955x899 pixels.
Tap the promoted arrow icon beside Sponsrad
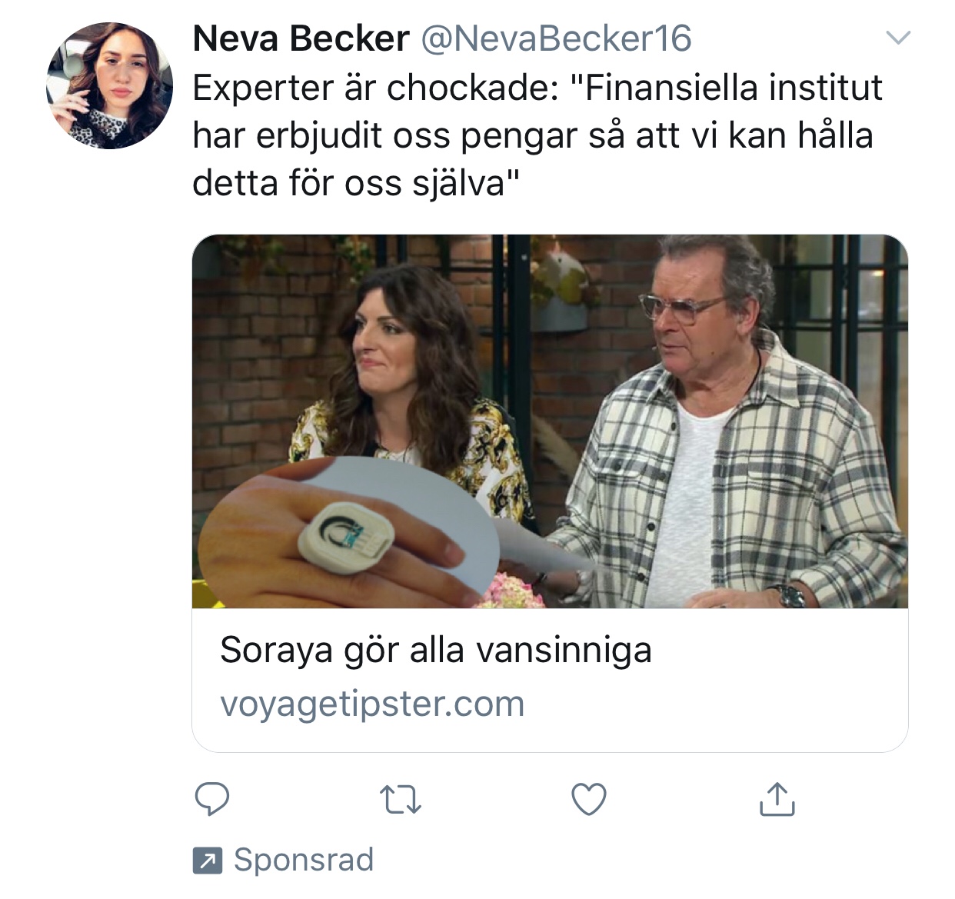point(208,860)
